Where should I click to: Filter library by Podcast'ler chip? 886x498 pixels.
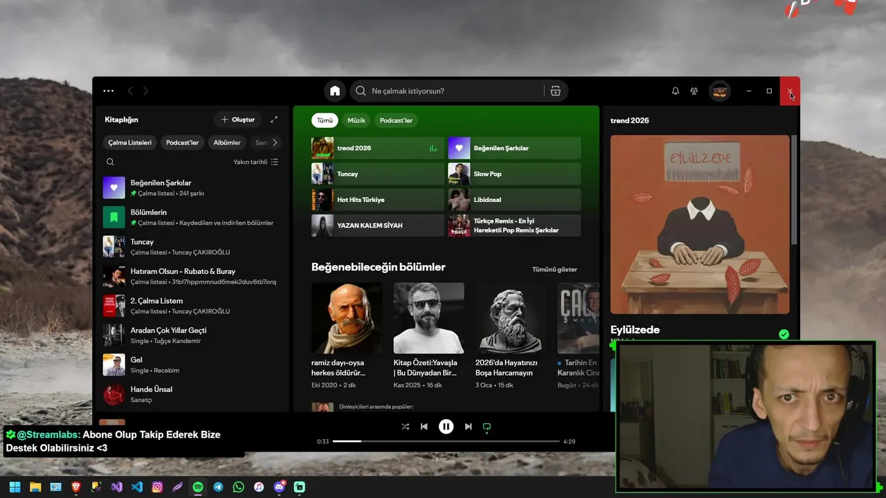pos(182,142)
